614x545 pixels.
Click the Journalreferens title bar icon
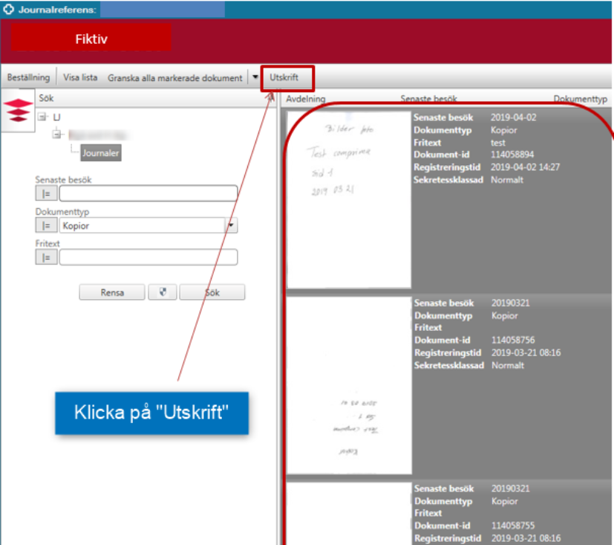click(x=9, y=9)
